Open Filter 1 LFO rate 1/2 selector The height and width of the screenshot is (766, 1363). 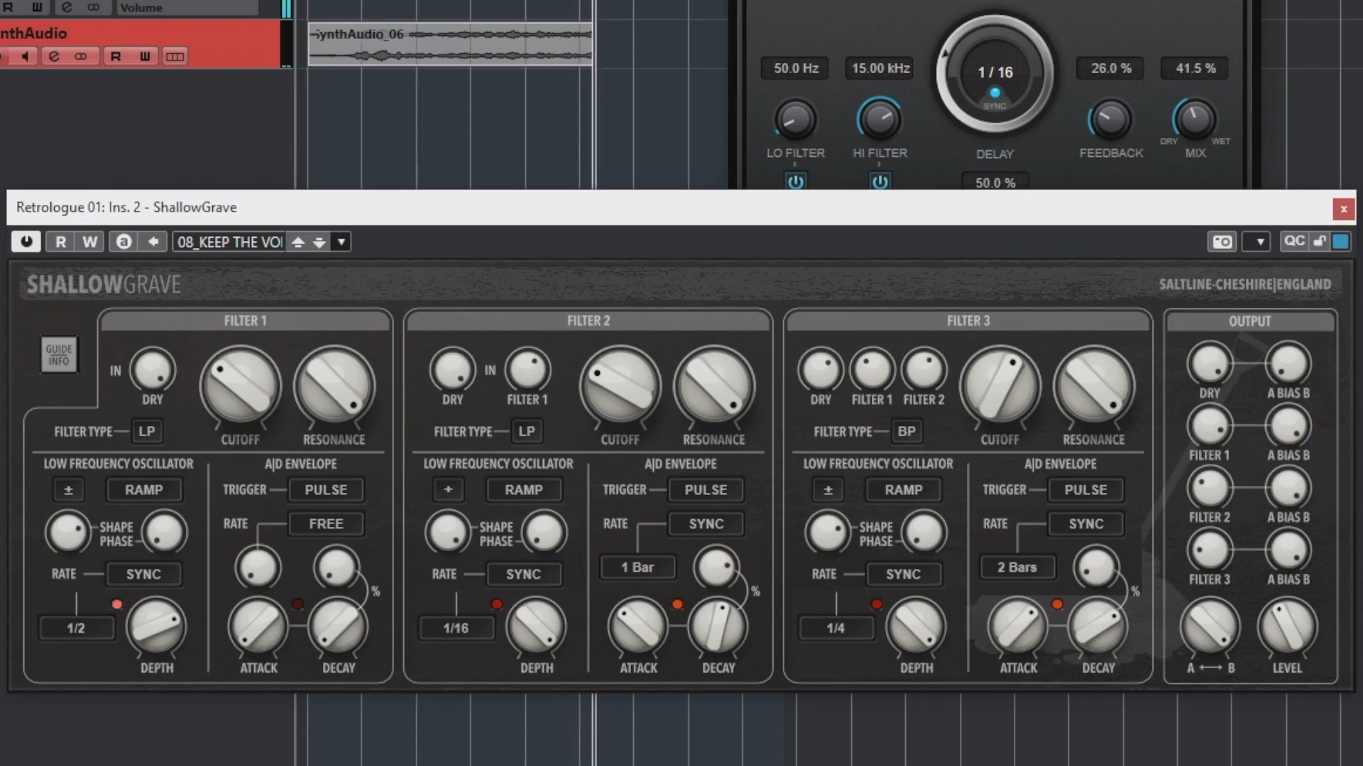pyautogui.click(x=76, y=628)
